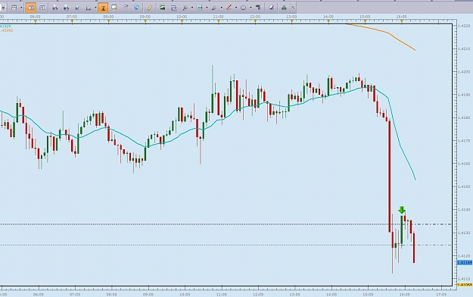The image size is (473, 297).
Task: Click the green tree hierarchy icon
Action: coord(284,8)
